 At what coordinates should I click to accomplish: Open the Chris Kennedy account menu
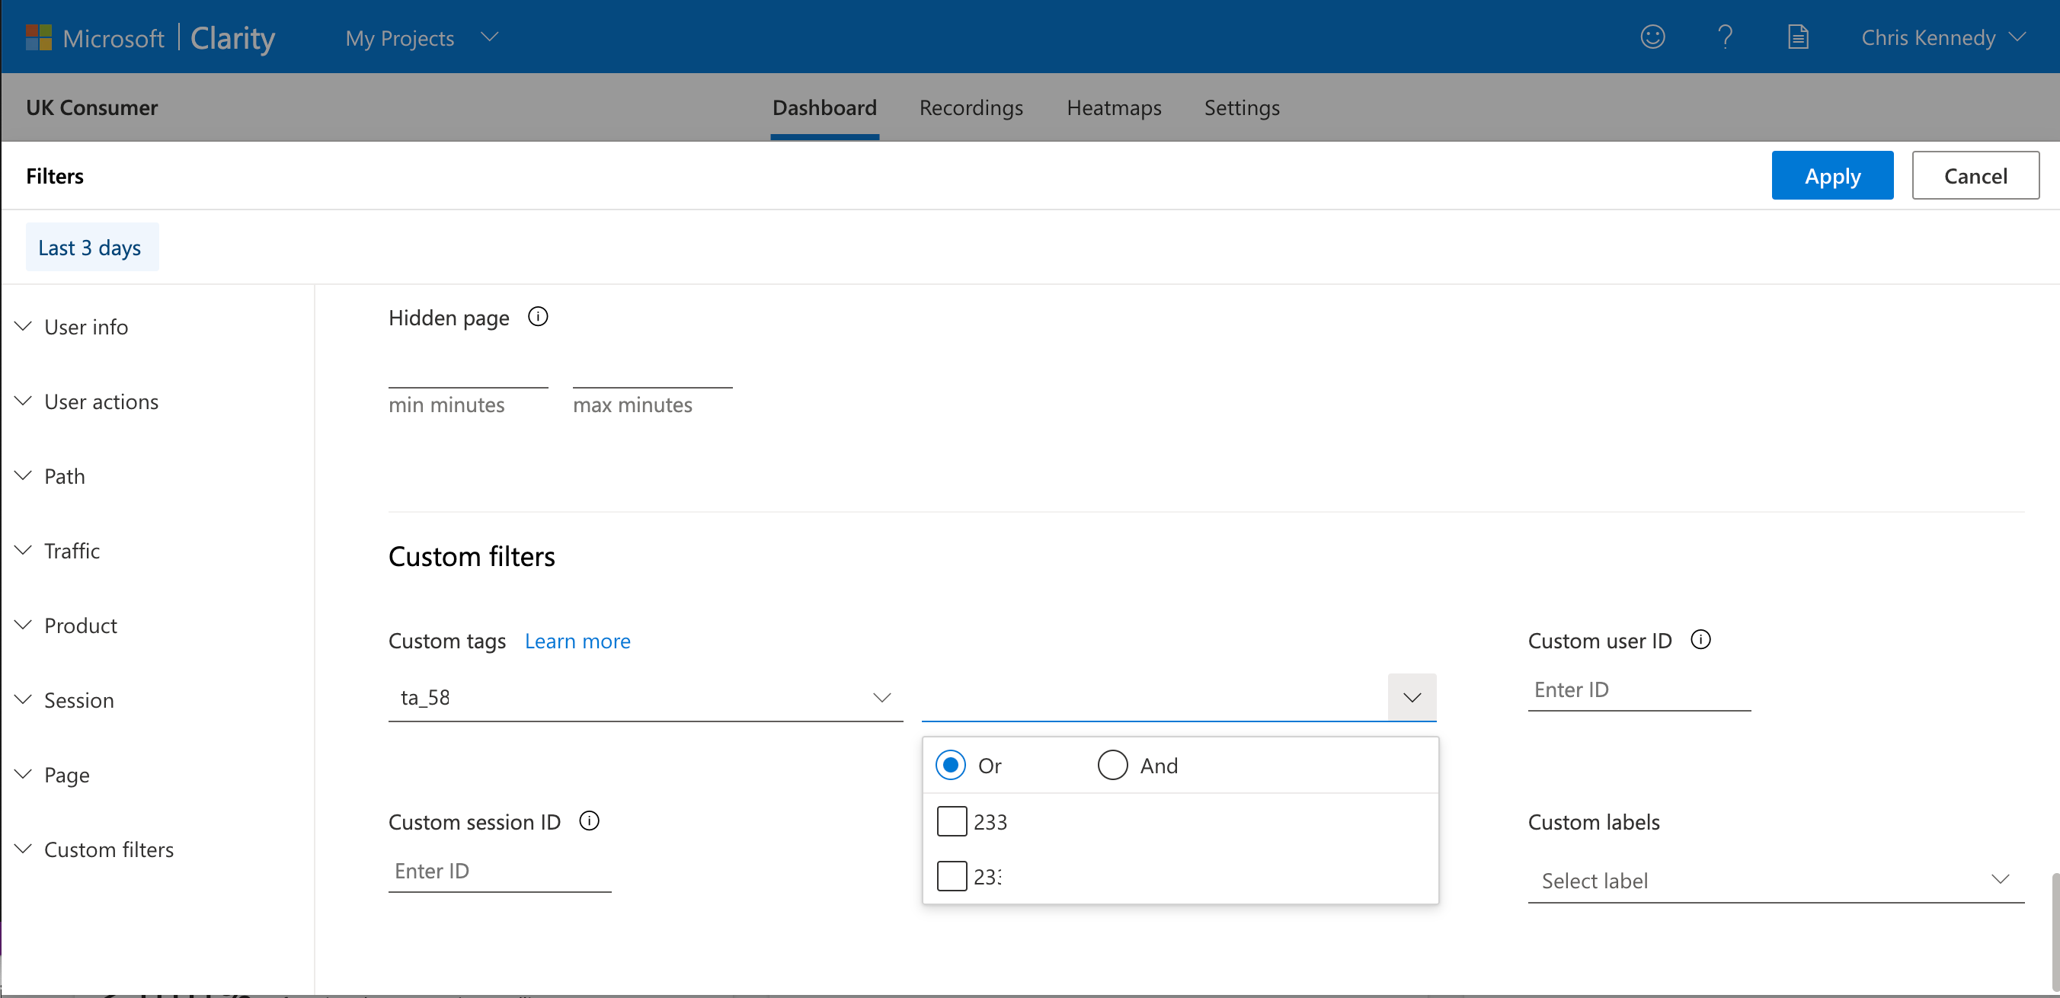point(1943,37)
